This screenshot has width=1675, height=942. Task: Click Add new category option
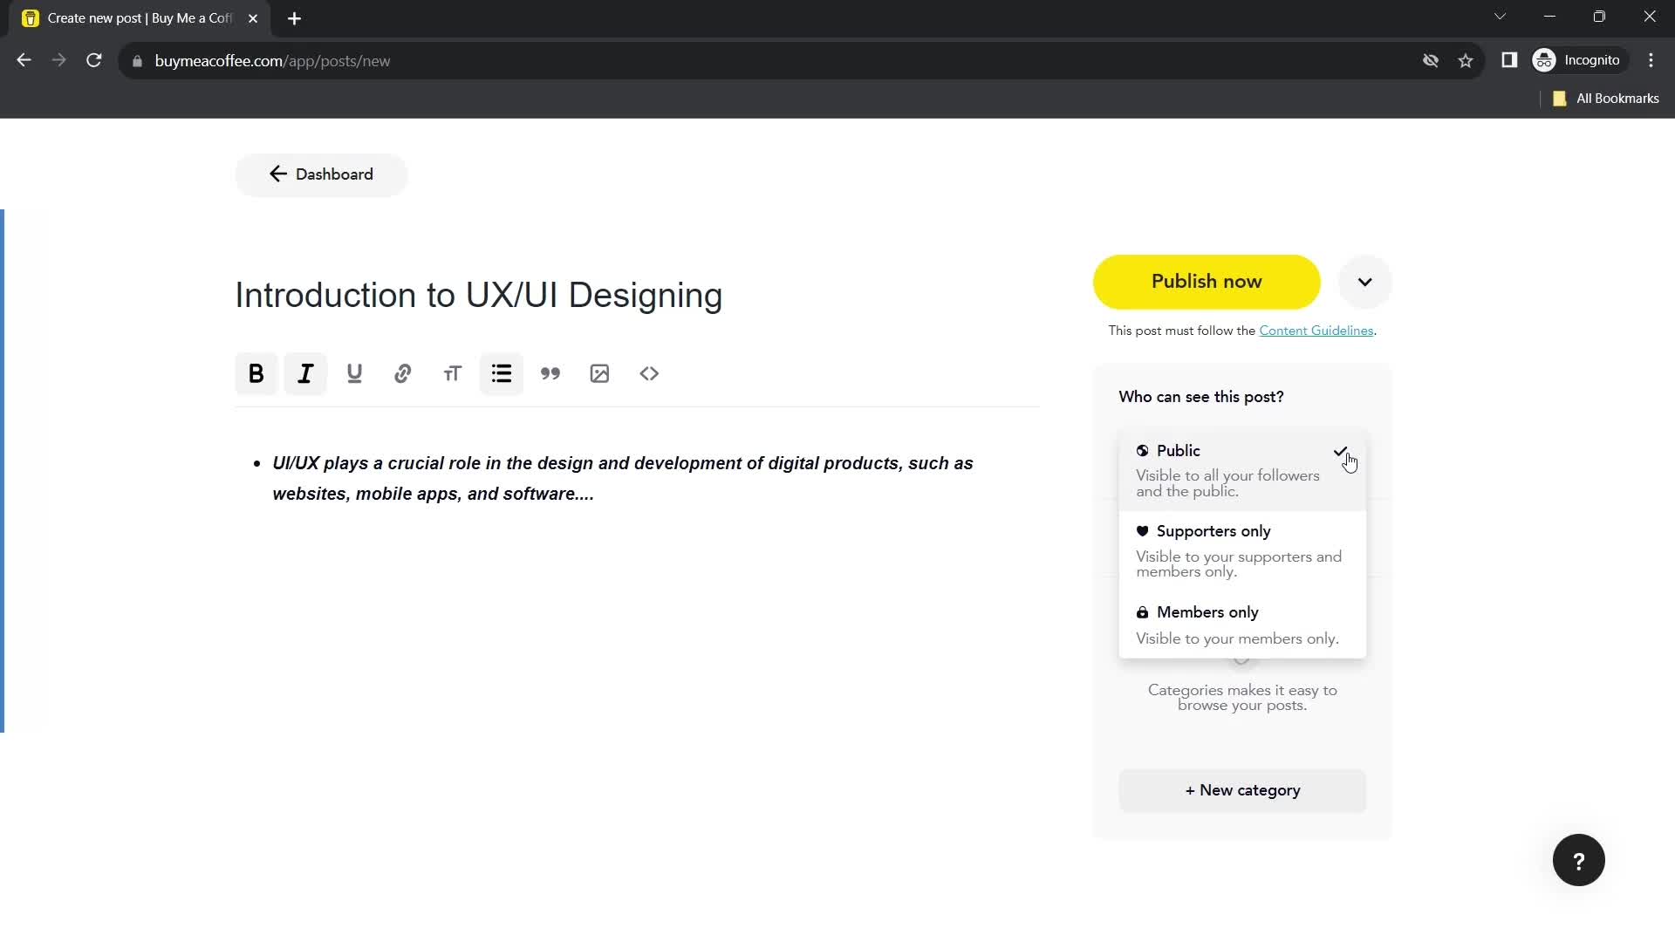point(1242,790)
